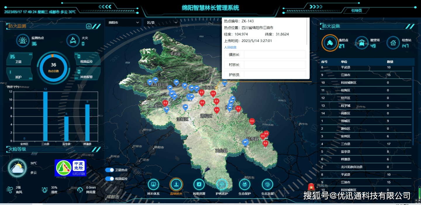421x205 pixels.
Task: Click the 平武县 label on map
Action: point(175,54)
